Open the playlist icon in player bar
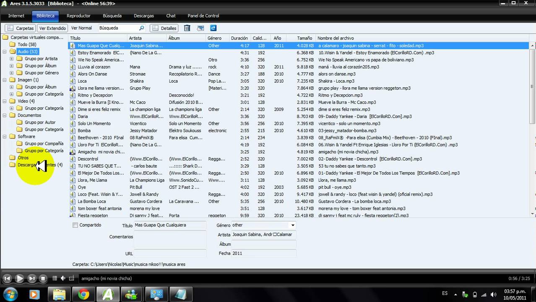 (x=55, y=278)
